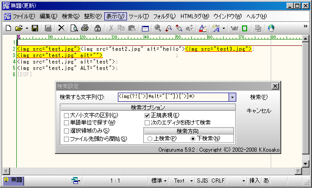Open the フォルダ menu
312x188 pixels.
pos(164,16)
